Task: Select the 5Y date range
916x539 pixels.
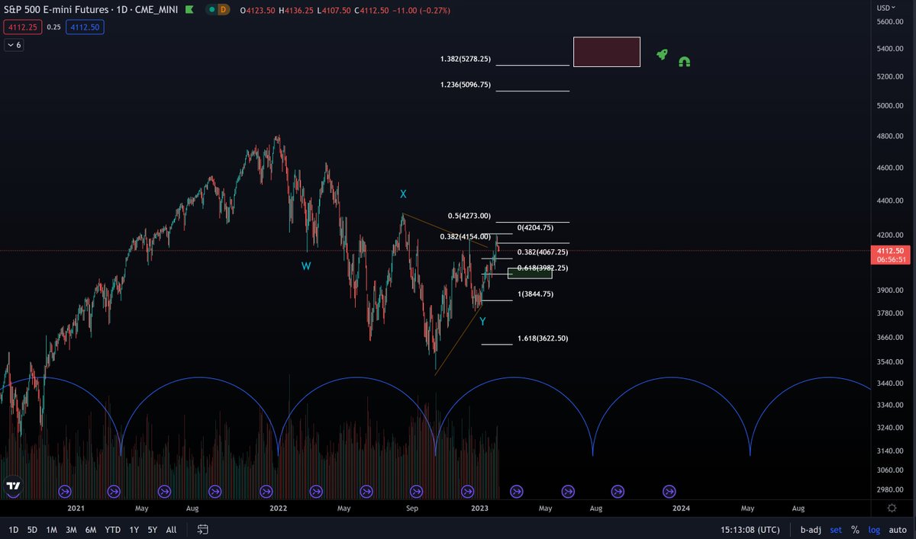Action: (153, 529)
